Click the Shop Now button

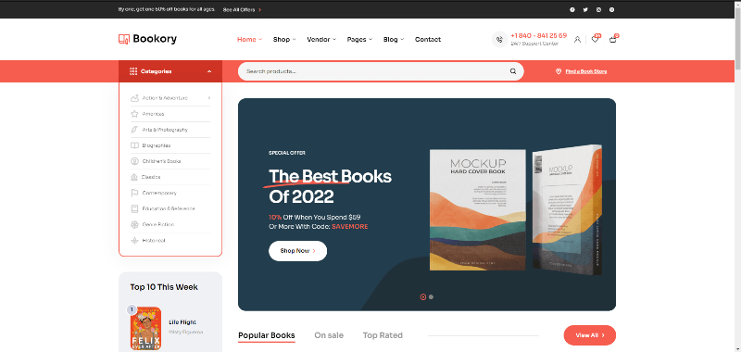tap(297, 251)
